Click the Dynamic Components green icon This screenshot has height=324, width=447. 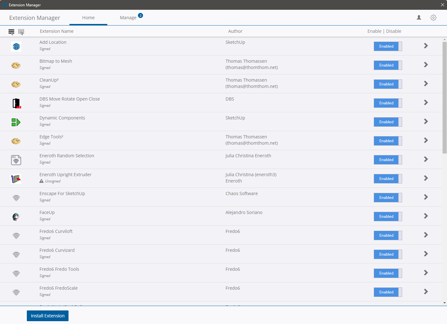pyautogui.click(x=16, y=122)
